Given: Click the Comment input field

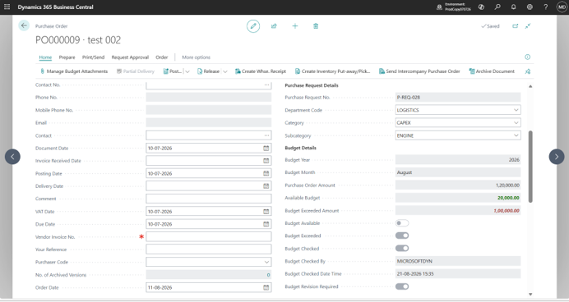Looking at the screenshot, I should (x=209, y=199).
